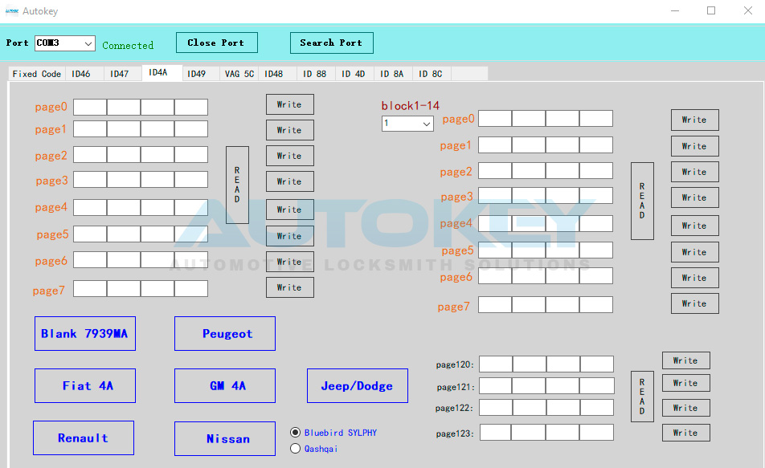
Task: Write left panel page0
Action: click(x=290, y=104)
